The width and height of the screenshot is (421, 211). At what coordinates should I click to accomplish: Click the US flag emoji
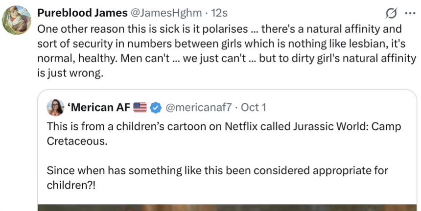point(140,106)
